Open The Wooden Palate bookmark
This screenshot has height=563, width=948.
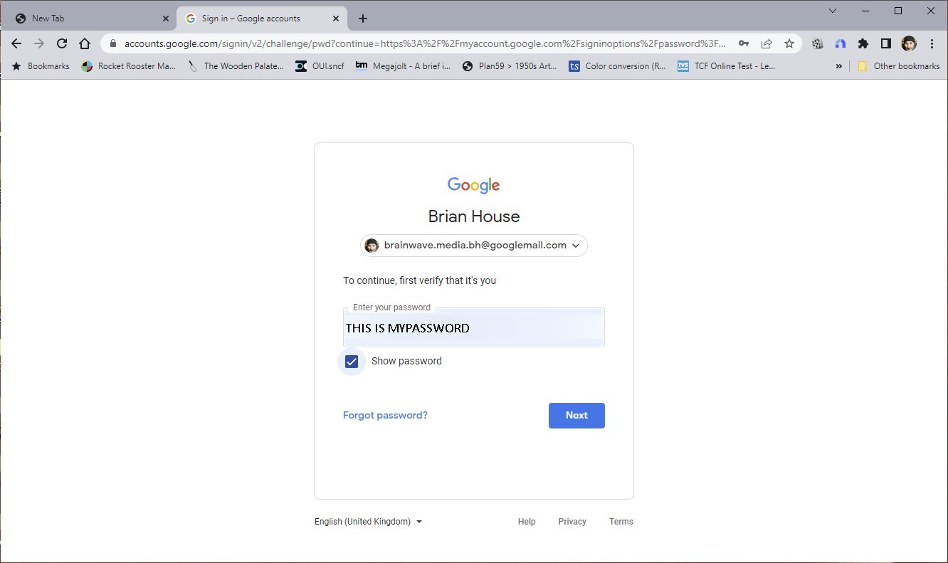click(x=235, y=66)
